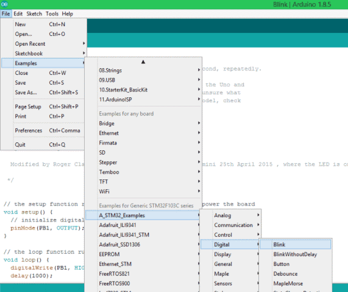Viewport: 348px width, 292px height.
Task: Expand the Analog category
Action: (230, 215)
